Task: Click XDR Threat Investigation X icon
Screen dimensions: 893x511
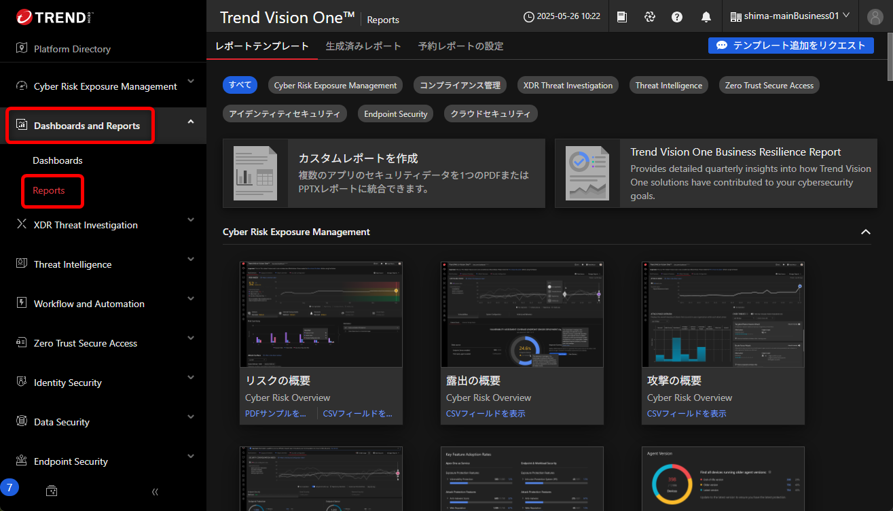Action: click(22, 224)
